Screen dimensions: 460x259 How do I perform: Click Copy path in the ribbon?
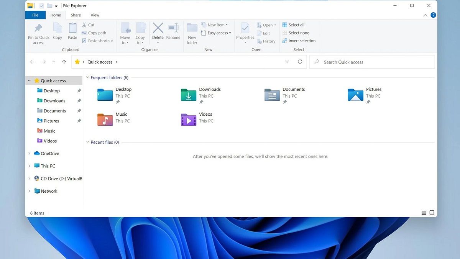pos(94,33)
